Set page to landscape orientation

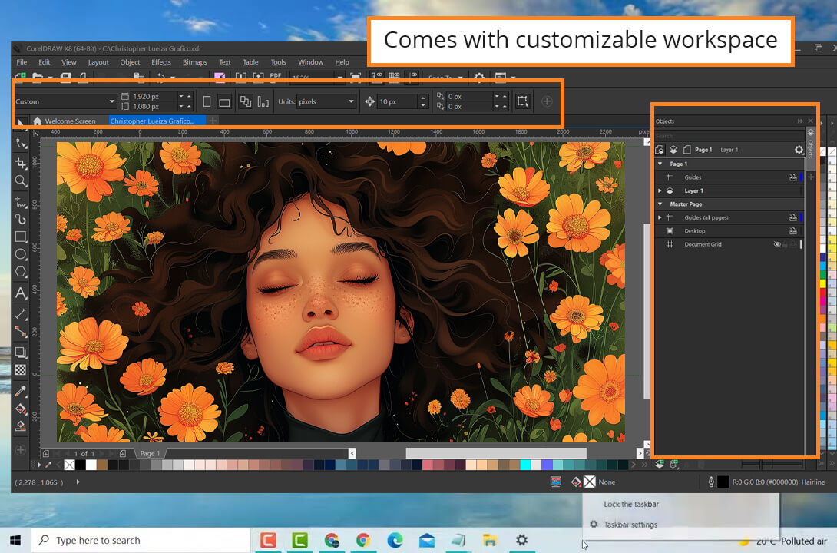(x=224, y=101)
